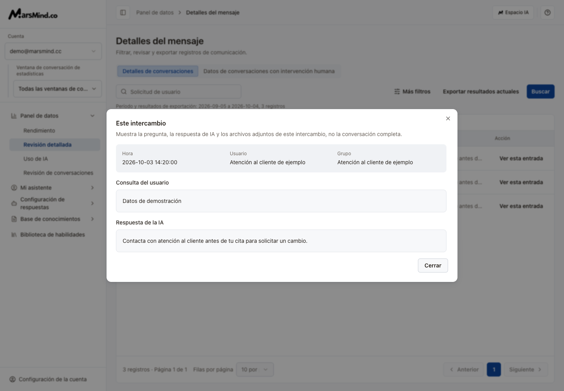Close the Este intercambio dialog with X

tap(448, 118)
